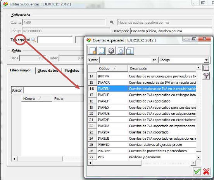The height and width of the screenshot is (180, 214).
Task: Click the table columns icon beside the grid
Action: [x=206, y=68]
